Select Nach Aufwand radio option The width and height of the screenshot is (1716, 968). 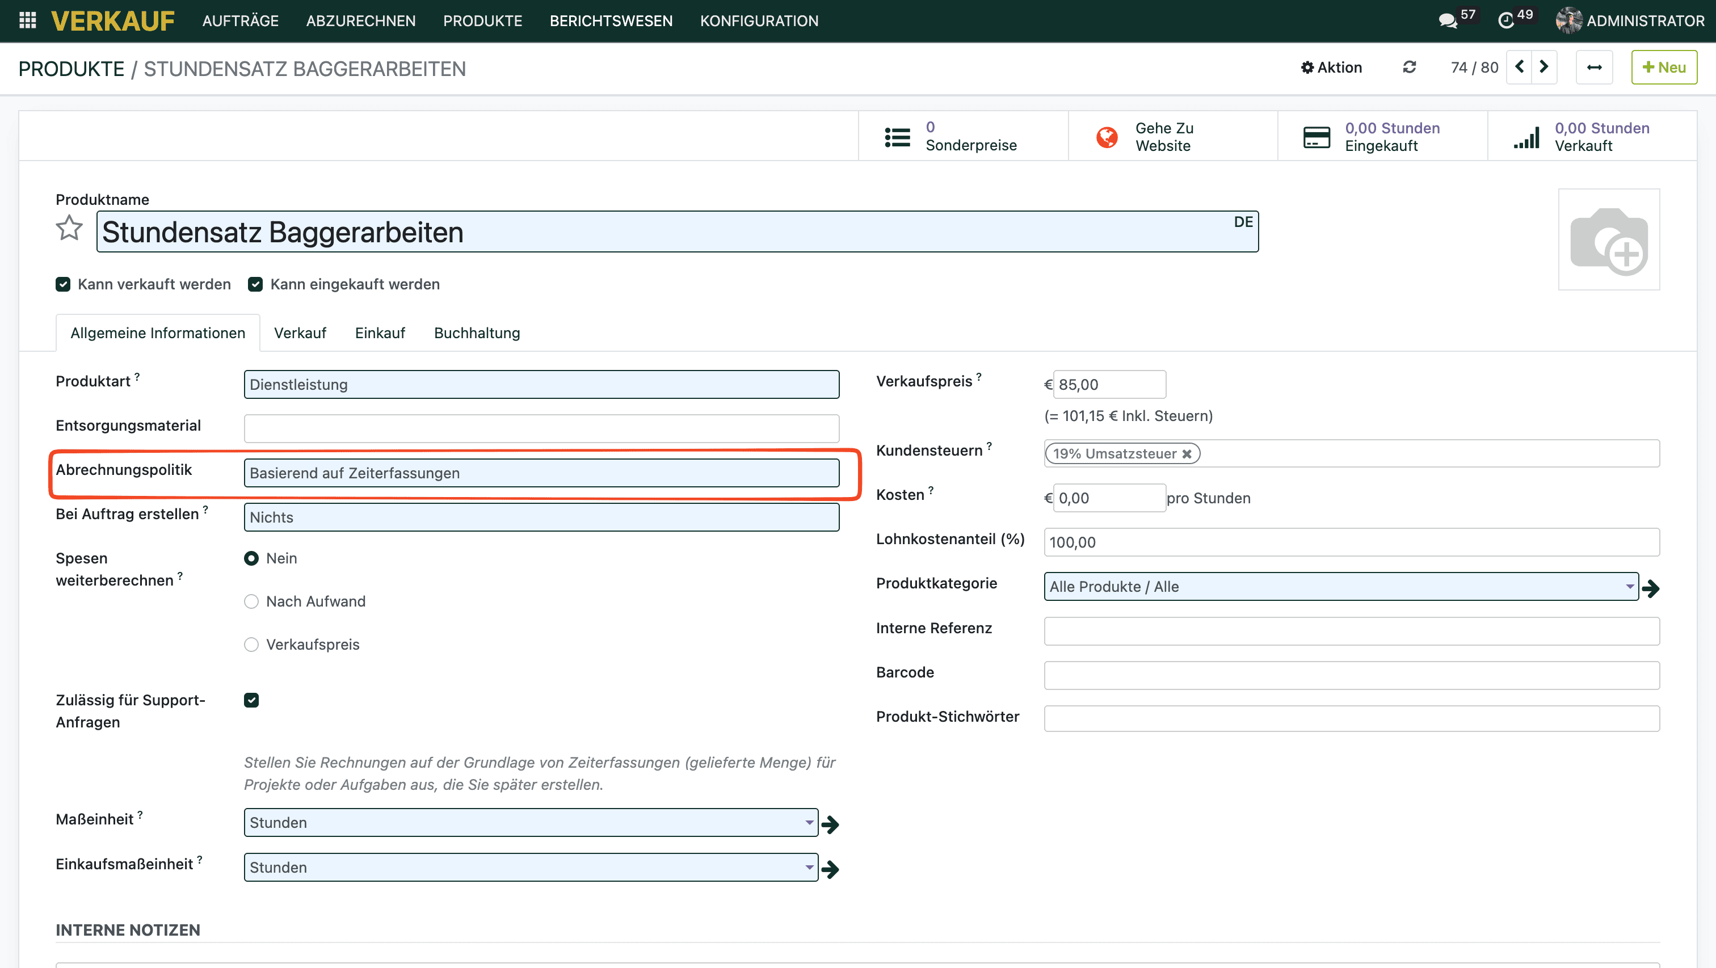[251, 601]
